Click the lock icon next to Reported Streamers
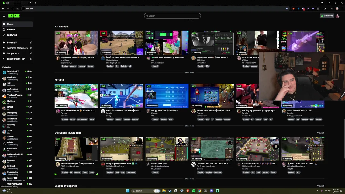Screen dimensions: 345x194 click(30, 48)
